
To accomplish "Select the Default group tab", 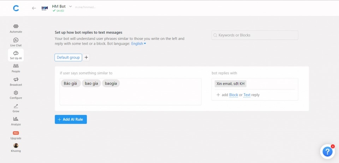I will point(68,57).
